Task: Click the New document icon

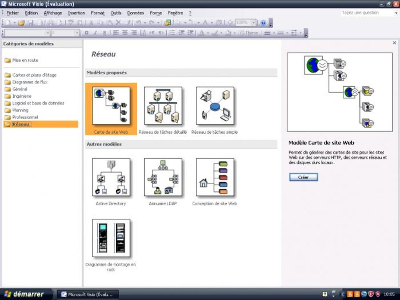Action: click(8, 23)
